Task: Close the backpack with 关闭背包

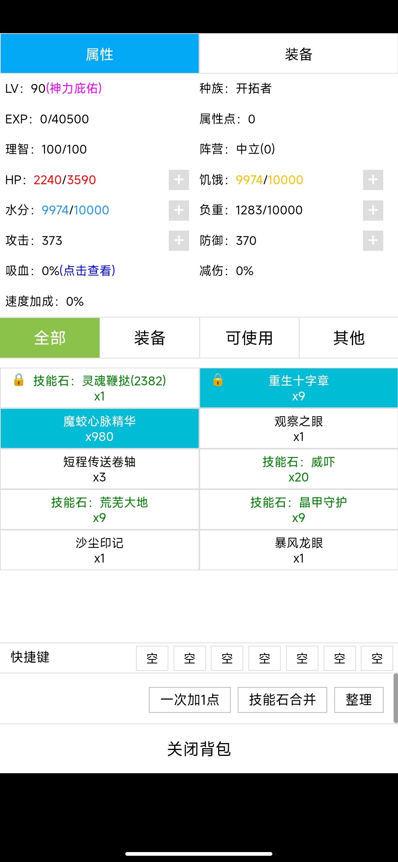Action: click(x=199, y=749)
